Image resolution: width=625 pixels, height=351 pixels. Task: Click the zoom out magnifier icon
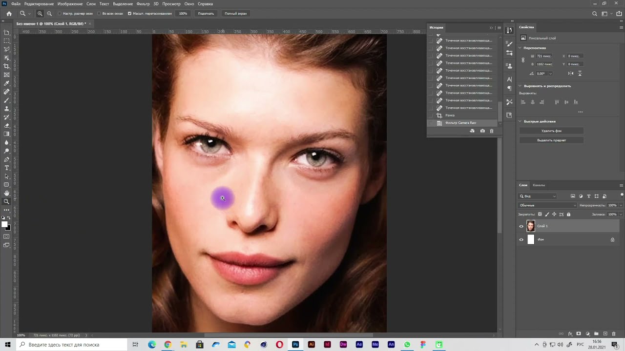pyautogui.click(x=49, y=14)
